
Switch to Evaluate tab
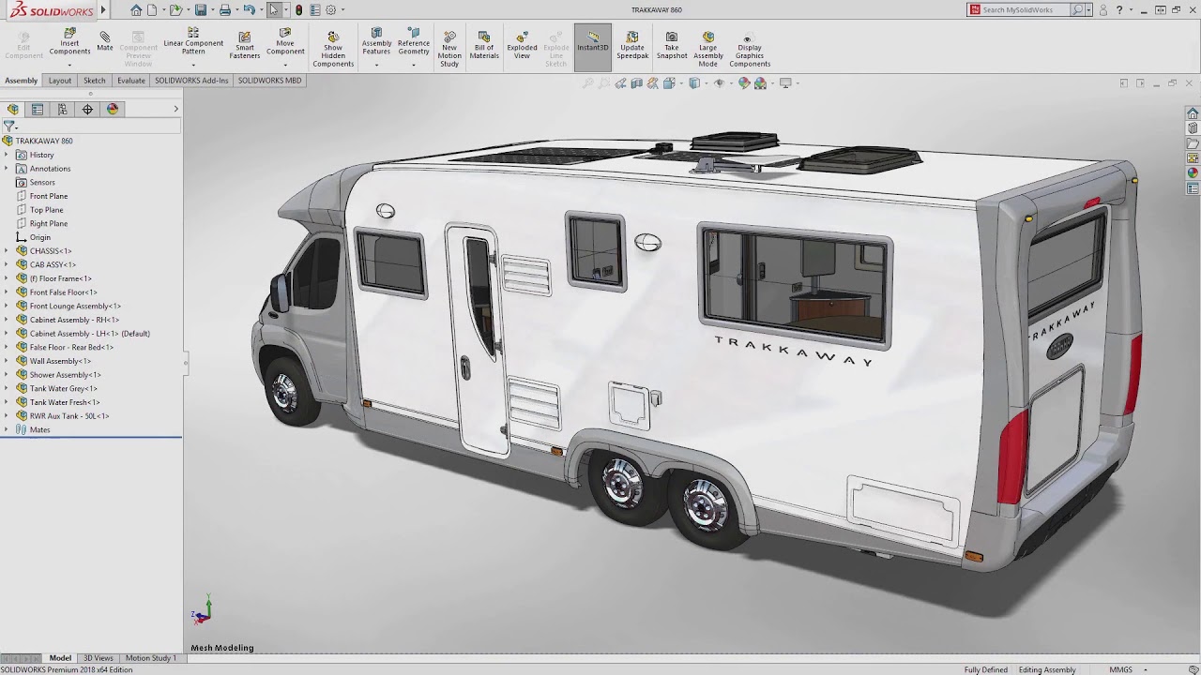point(131,81)
